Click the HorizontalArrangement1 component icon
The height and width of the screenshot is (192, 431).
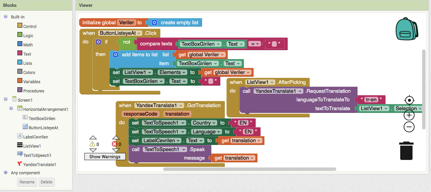(x=20, y=109)
